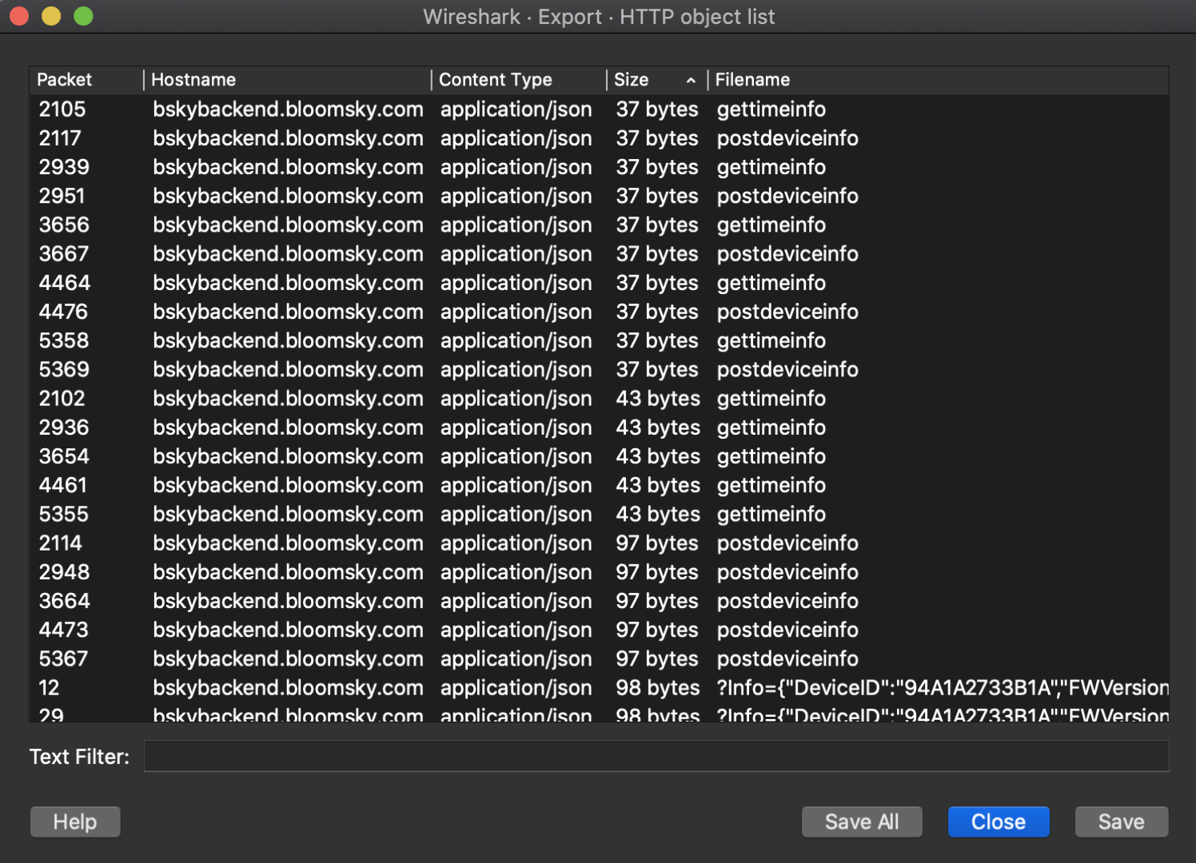
Task: Click gettimeinfo filename in packet 4464 row
Action: (x=771, y=283)
